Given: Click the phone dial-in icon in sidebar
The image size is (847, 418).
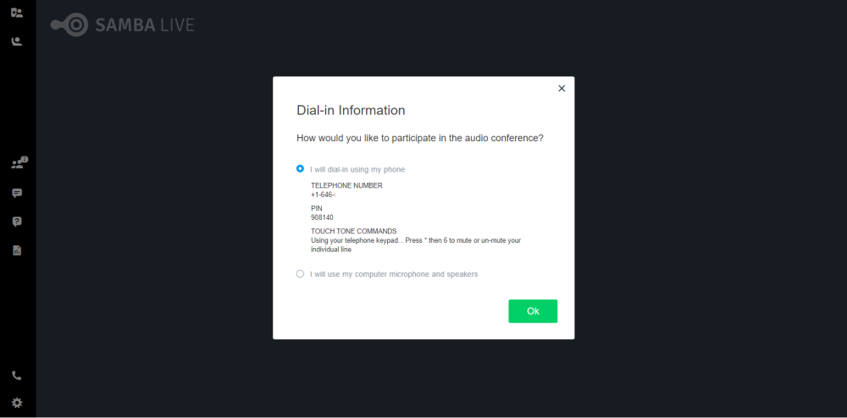Looking at the screenshot, I should click(17, 376).
